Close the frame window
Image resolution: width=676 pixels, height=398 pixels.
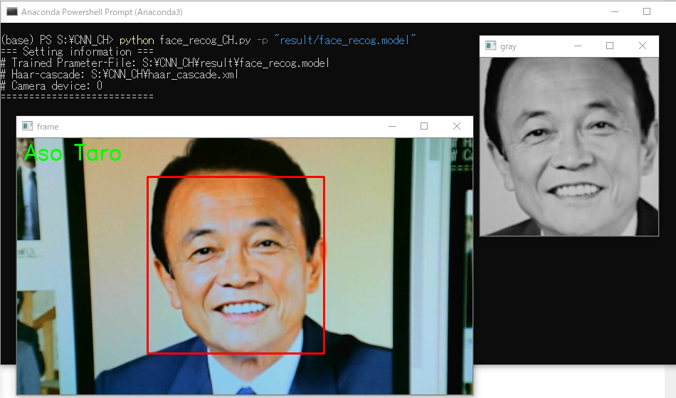(x=457, y=126)
